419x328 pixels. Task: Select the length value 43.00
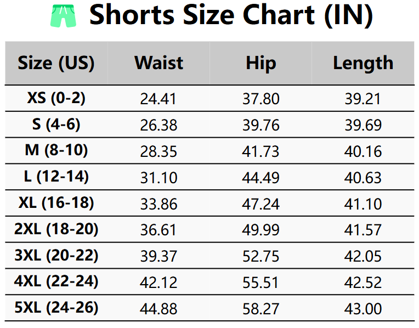(x=363, y=309)
